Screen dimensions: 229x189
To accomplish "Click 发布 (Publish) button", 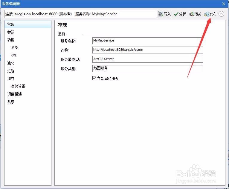I will (x=210, y=14).
